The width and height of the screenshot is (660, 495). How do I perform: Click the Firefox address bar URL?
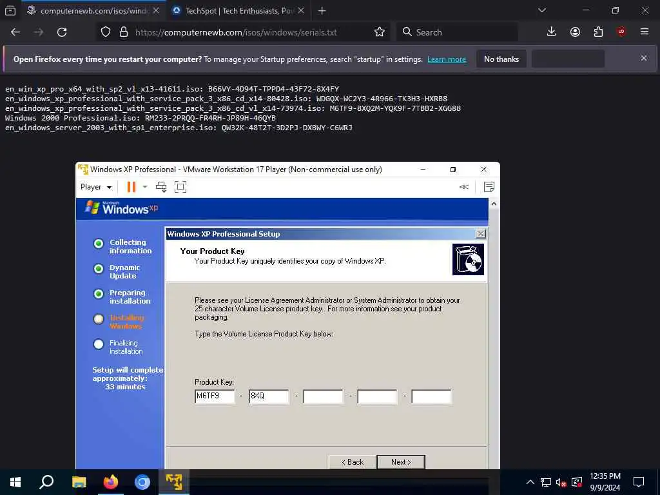236,32
